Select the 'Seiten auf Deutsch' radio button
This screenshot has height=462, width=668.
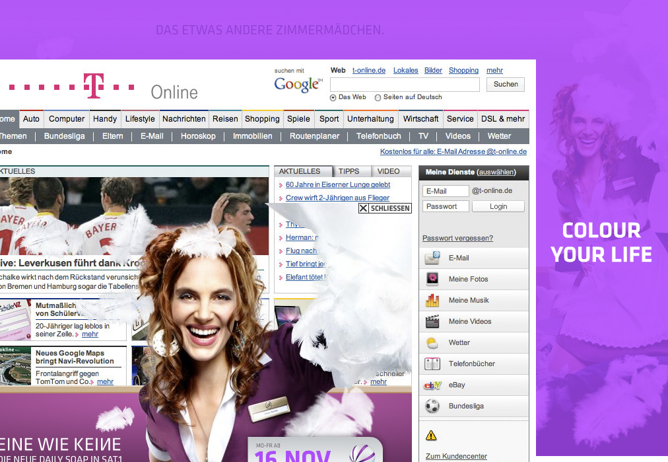click(378, 98)
